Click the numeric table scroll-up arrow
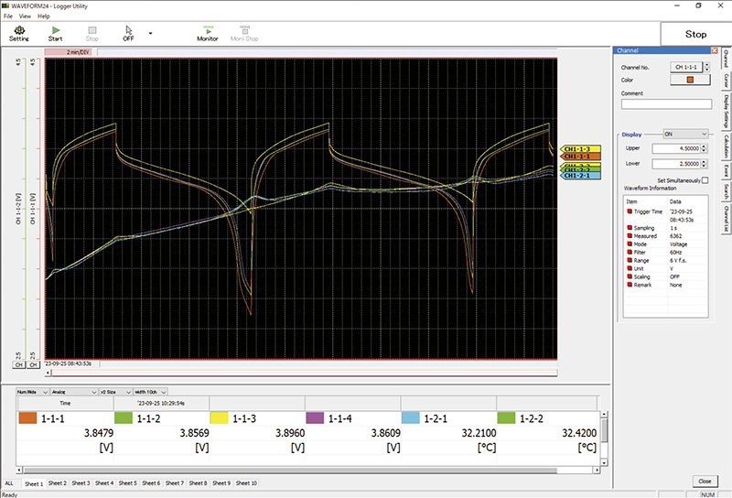This screenshot has height=498, width=732. point(604,415)
